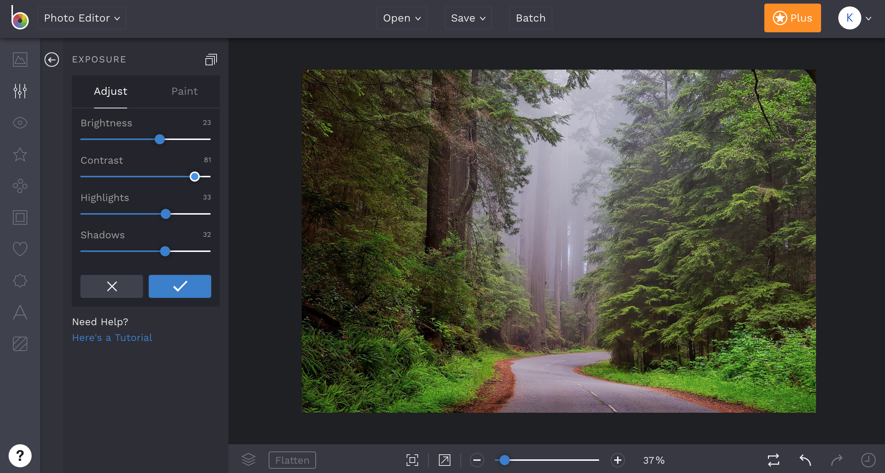Go back with the arrow icon
Image resolution: width=885 pixels, height=473 pixels.
(52, 60)
